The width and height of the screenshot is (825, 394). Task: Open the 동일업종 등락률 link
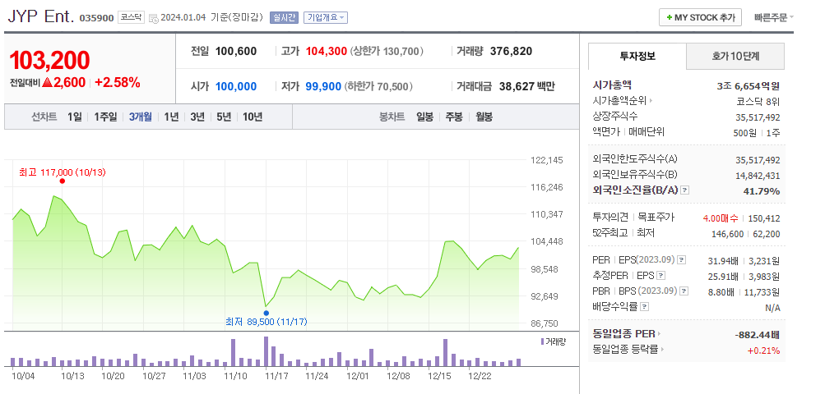[x=626, y=350]
